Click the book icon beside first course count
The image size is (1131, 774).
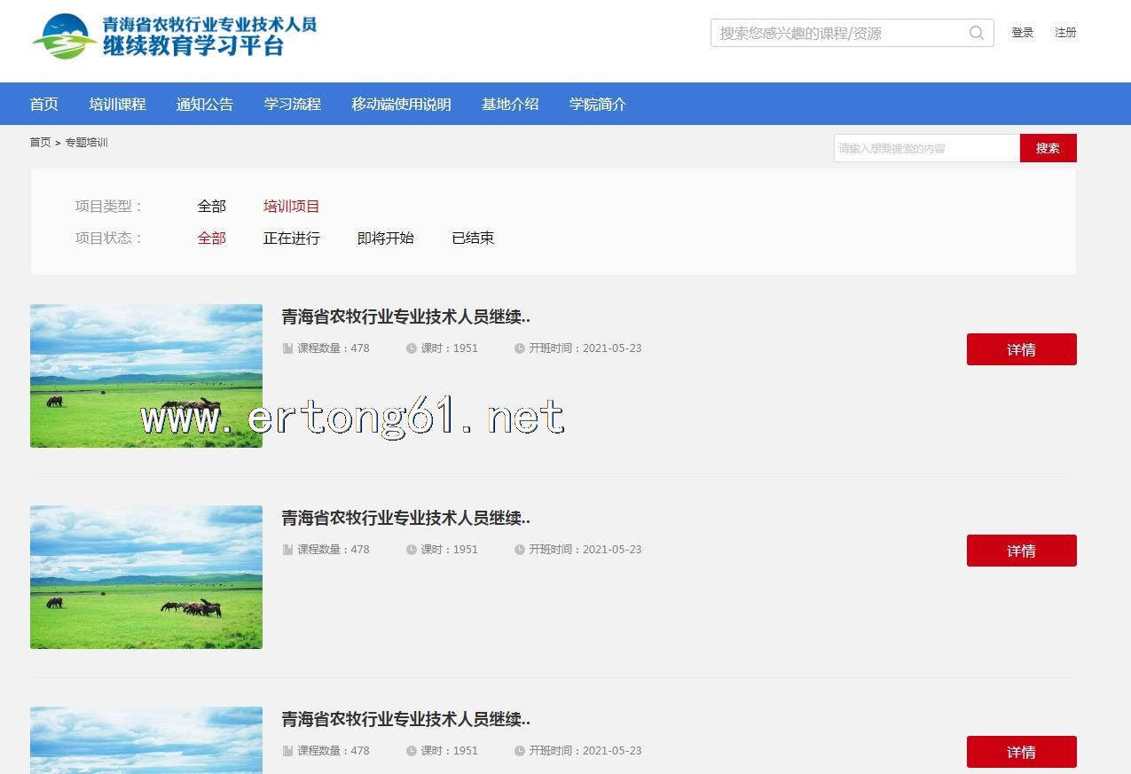[287, 348]
